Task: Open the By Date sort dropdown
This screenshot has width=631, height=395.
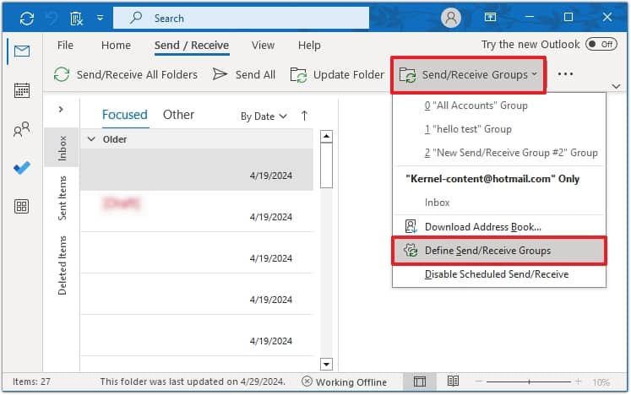Action: 264,116
